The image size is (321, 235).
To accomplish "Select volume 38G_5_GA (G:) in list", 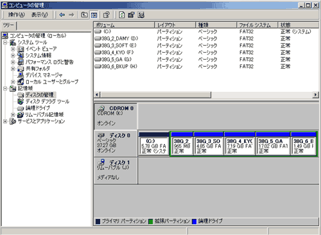I will pos(117,60).
